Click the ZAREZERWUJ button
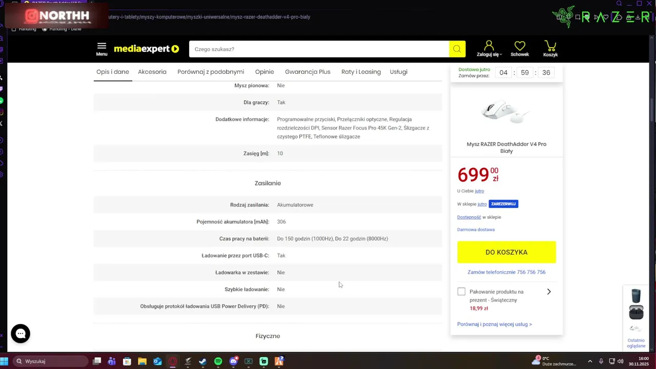Viewport: 656px width, 369px height. tap(503, 204)
